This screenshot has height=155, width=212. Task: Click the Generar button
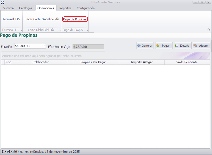pyautogui.click(x=145, y=46)
